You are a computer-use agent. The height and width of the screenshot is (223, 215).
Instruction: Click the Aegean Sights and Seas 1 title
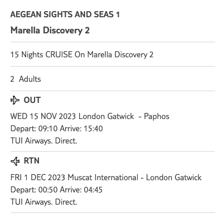tap(65, 14)
